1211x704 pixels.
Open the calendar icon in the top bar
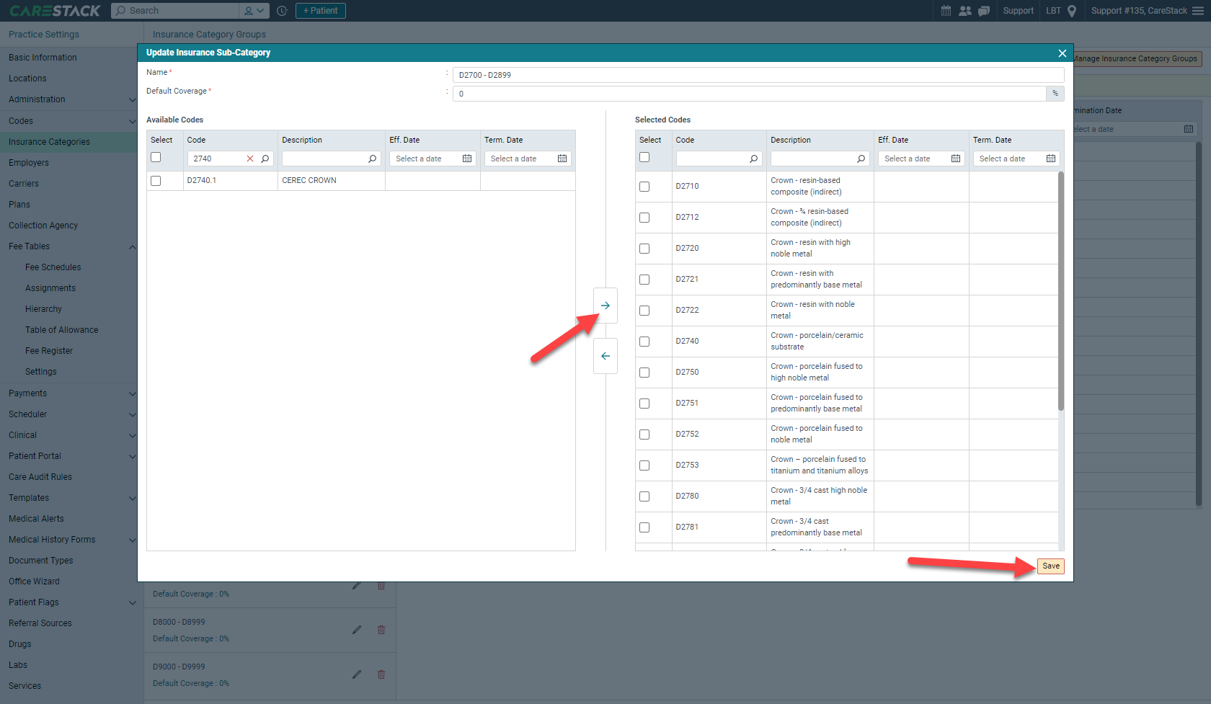coord(945,11)
